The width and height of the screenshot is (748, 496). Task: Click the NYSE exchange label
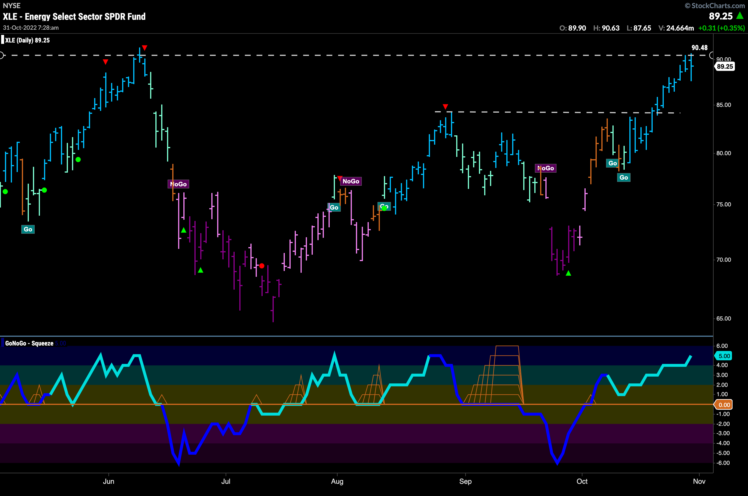(11, 6)
